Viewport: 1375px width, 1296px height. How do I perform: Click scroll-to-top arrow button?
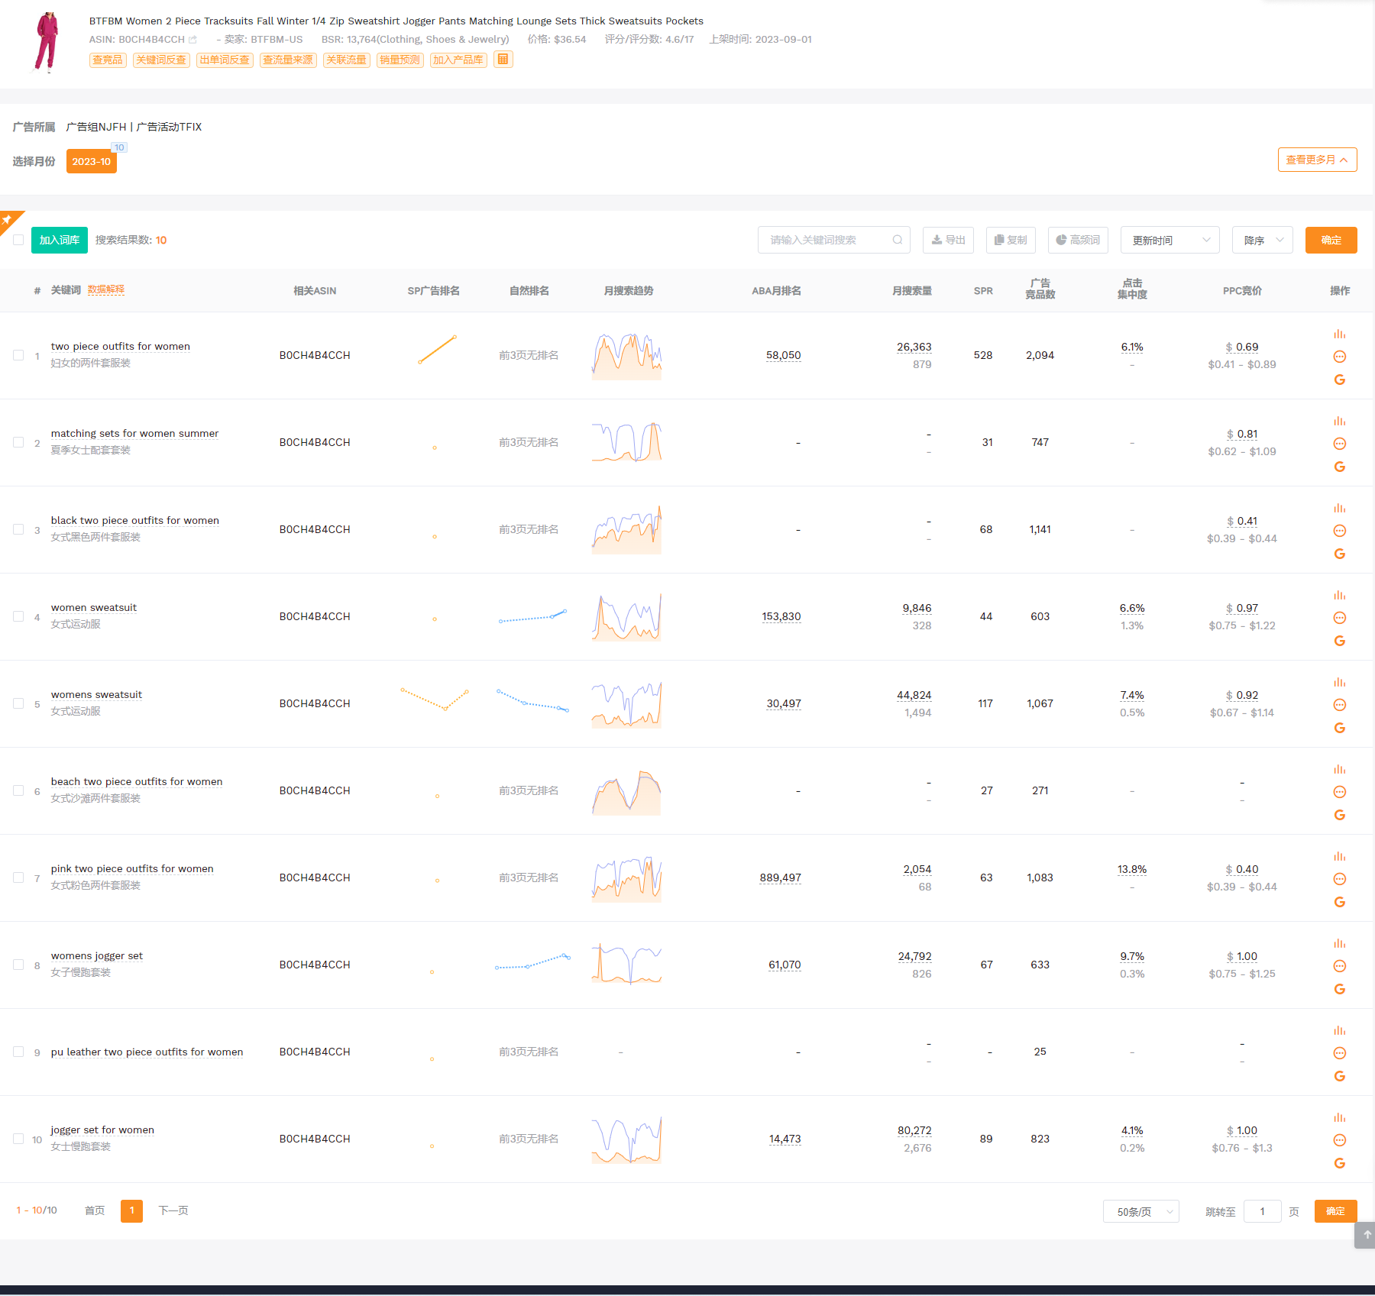click(x=1366, y=1234)
